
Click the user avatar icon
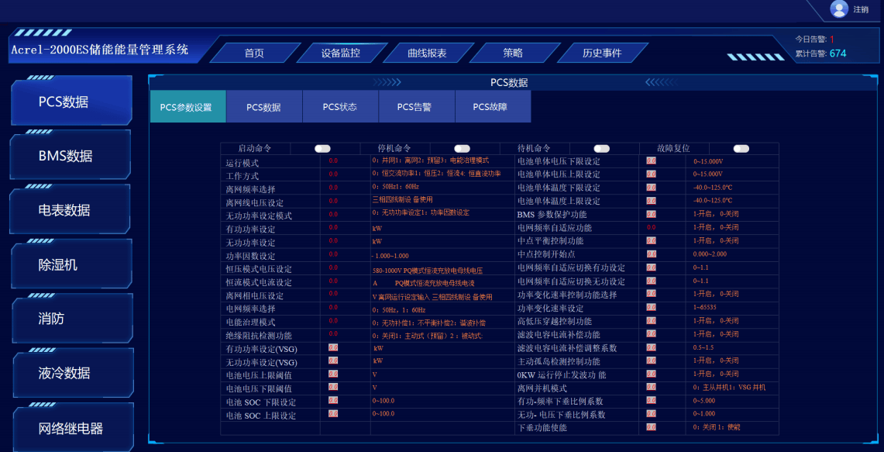click(x=839, y=9)
